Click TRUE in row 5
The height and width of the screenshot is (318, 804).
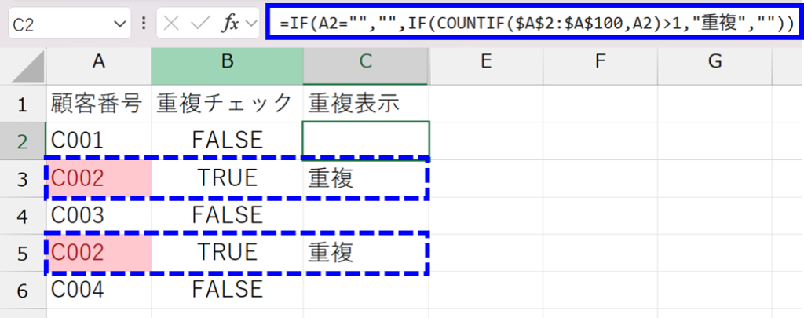coord(227,252)
